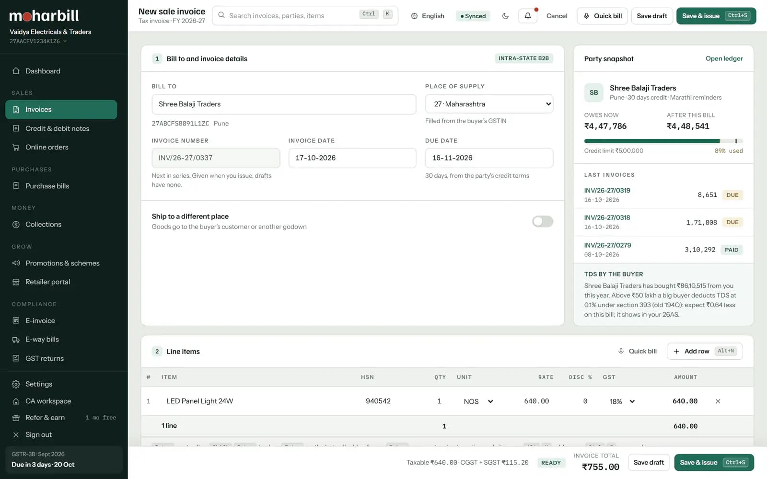The width and height of the screenshot is (767, 479).
Task: Open Online orders cart icon
Action: [16, 147]
